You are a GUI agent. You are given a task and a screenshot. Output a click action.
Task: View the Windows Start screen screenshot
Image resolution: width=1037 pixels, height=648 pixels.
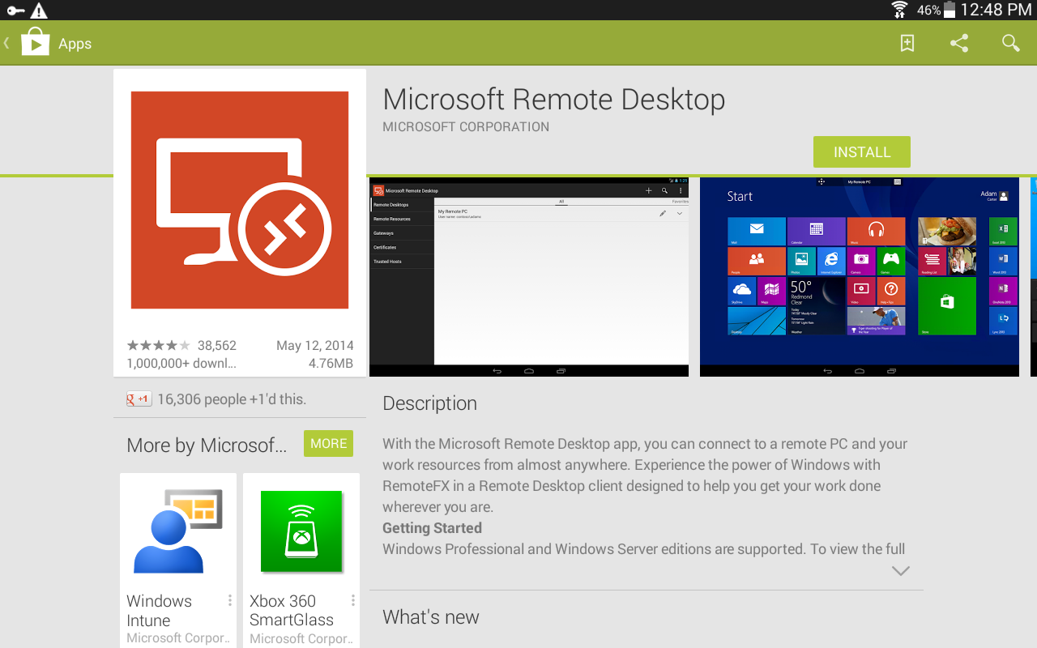point(859,277)
